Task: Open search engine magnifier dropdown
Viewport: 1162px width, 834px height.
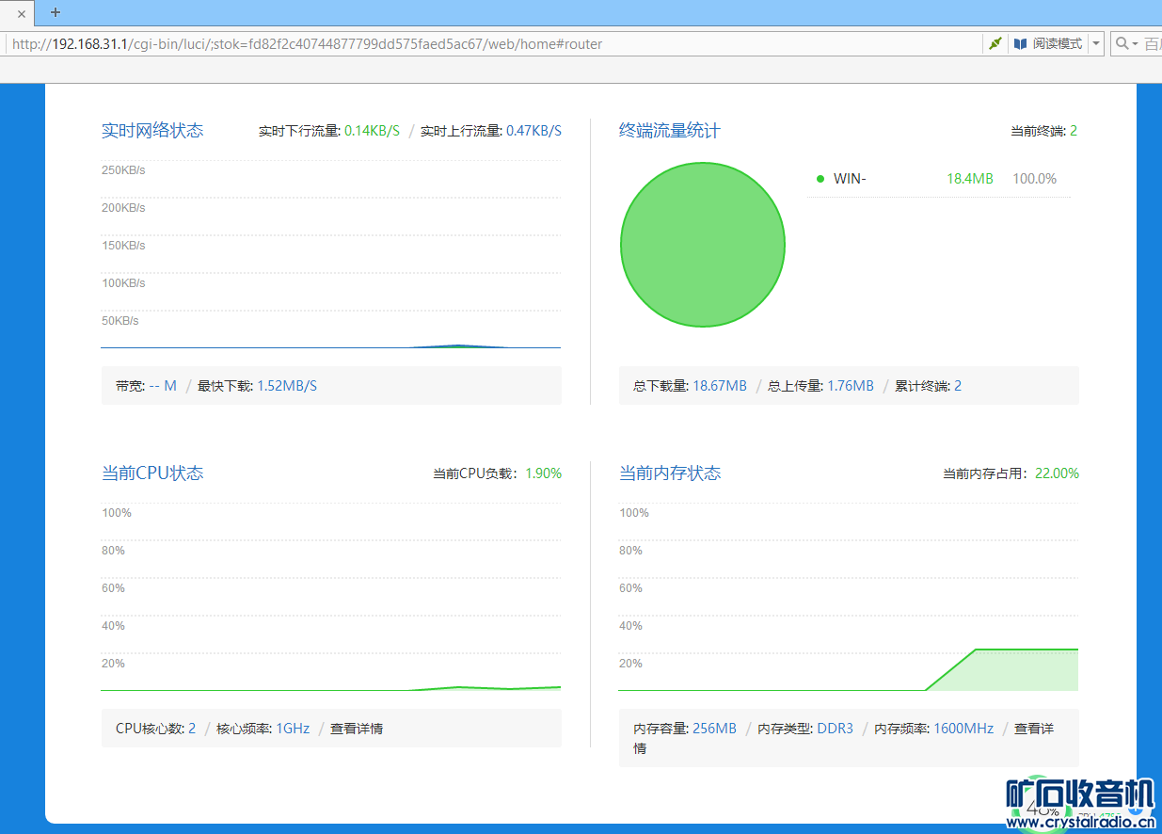Action: pos(1126,43)
